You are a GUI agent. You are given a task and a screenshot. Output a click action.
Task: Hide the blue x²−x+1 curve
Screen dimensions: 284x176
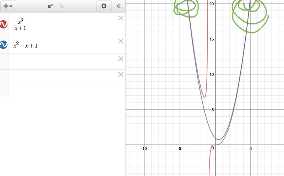[4, 45]
